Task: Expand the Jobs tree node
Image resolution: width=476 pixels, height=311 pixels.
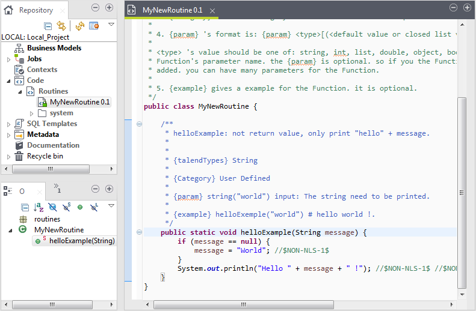Action: point(8,59)
